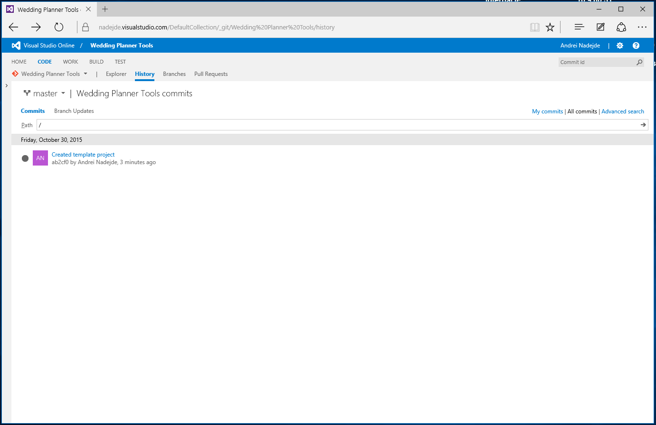
Task: Click the Visual Studio Online logo icon
Action: click(x=16, y=46)
